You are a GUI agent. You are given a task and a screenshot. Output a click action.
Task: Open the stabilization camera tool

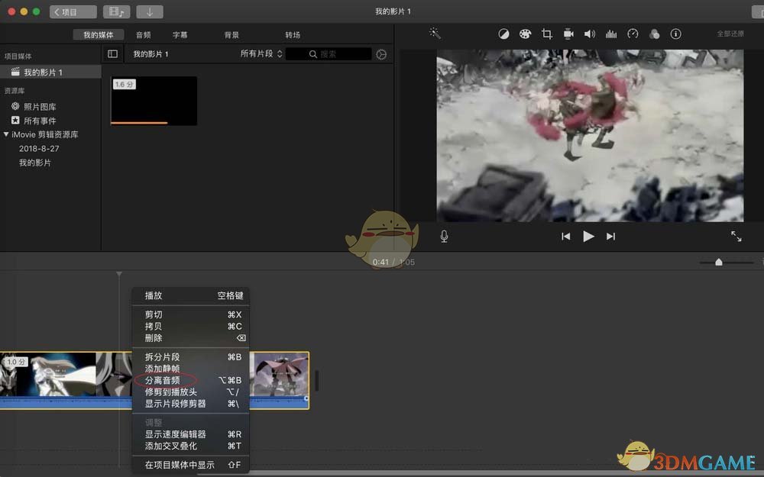(568, 34)
